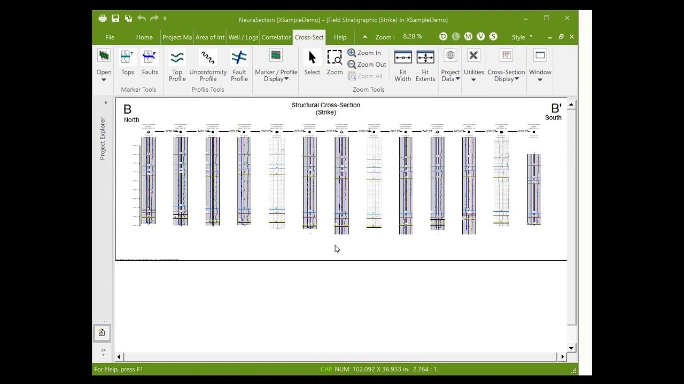This screenshot has height=384, width=684.
Task: Open the Utilities dropdown
Action: [473, 66]
